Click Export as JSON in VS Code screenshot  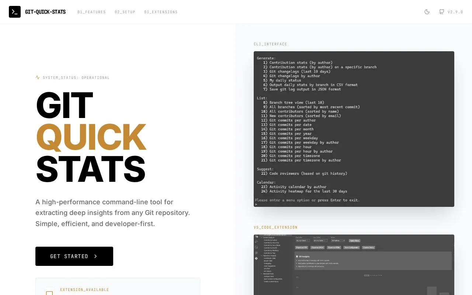pos(317,247)
